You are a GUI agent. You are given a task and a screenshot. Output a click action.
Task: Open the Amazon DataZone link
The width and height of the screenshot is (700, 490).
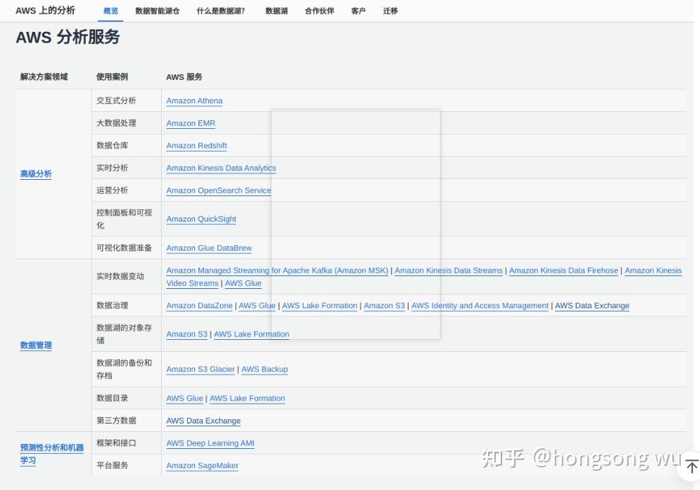(199, 305)
